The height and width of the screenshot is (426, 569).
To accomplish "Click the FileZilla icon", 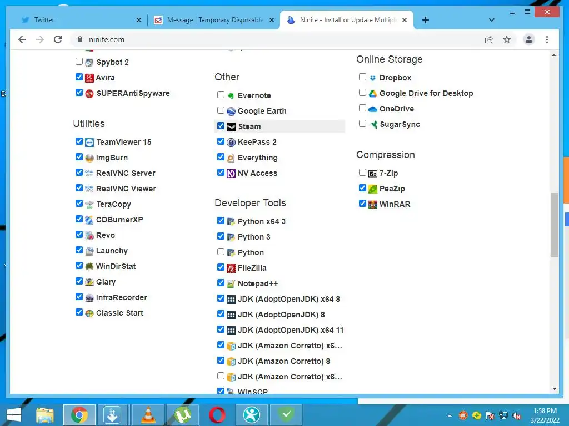I will pyautogui.click(x=231, y=268).
